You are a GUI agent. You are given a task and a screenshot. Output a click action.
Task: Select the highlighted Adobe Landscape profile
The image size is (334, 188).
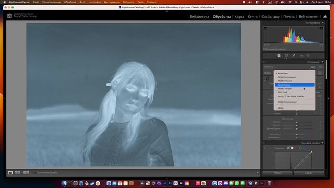(x=294, y=85)
